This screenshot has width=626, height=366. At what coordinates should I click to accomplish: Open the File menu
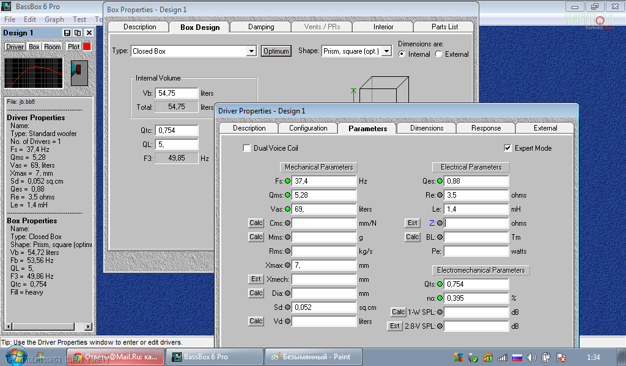(10, 20)
